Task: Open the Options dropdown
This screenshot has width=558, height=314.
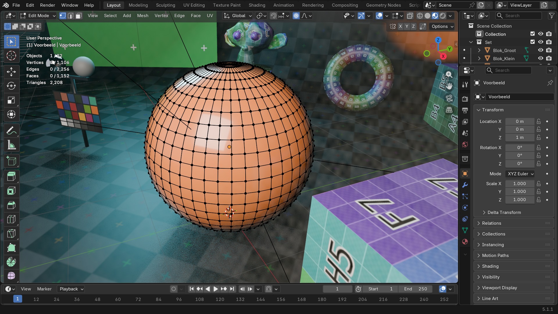Action: pyautogui.click(x=442, y=26)
